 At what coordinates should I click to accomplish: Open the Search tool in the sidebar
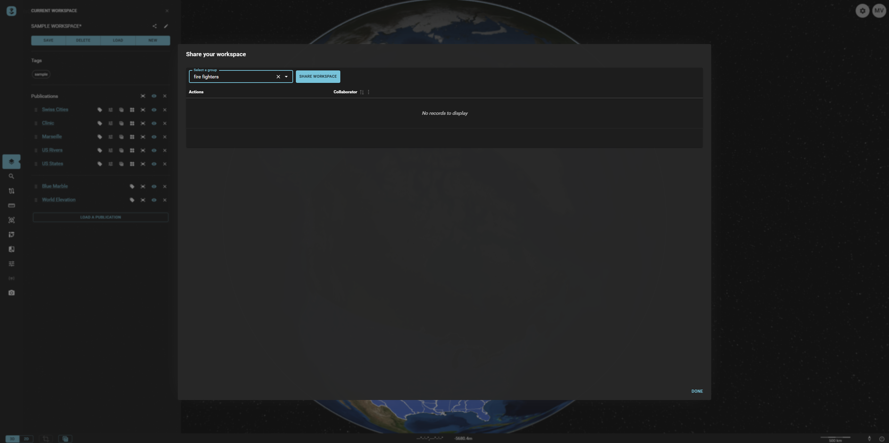click(11, 176)
